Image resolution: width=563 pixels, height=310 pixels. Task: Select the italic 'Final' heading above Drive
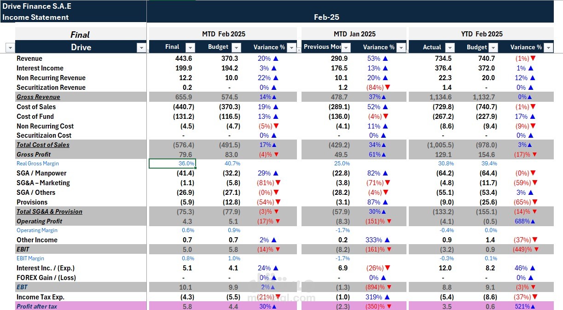pyautogui.click(x=80, y=35)
